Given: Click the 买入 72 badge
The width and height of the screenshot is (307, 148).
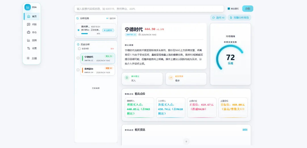Looking at the screenshot, I should click(x=109, y=56).
